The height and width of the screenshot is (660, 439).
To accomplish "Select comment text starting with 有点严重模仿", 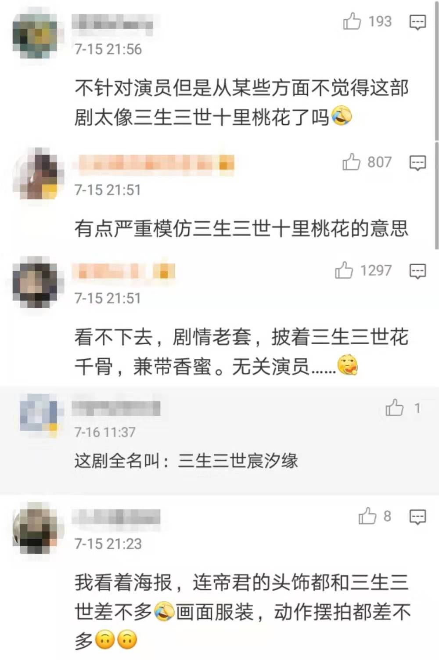I will [x=241, y=228].
